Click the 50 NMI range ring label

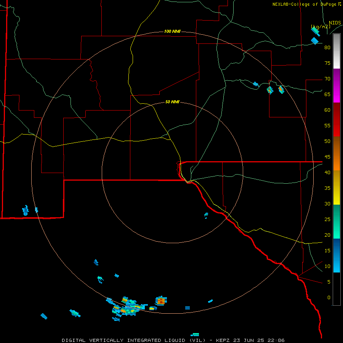click(x=172, y=102)
